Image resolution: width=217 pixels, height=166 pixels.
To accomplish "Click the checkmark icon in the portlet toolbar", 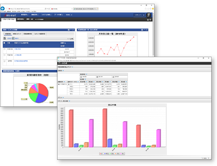I will coord(13,38).
